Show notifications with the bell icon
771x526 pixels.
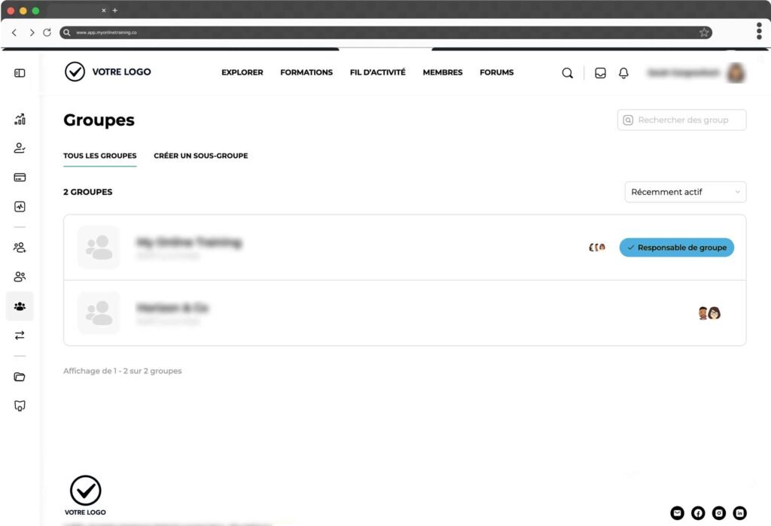[x=623, y=73]
